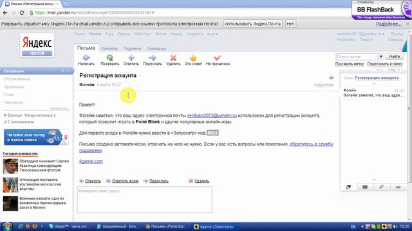Image resolution: width=412 pixels, height=231 pixels.
Task: Open the account email dropdown at top right
Action: [360, 34]
